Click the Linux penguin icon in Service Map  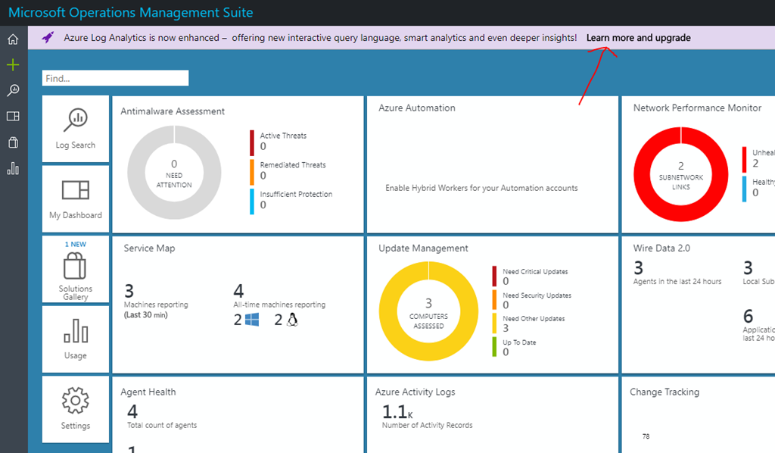[x=293, y=320]
